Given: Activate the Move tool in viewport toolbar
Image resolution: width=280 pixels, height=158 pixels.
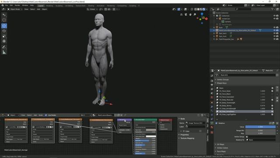Looking at the screenshot, I should [4, 26].
